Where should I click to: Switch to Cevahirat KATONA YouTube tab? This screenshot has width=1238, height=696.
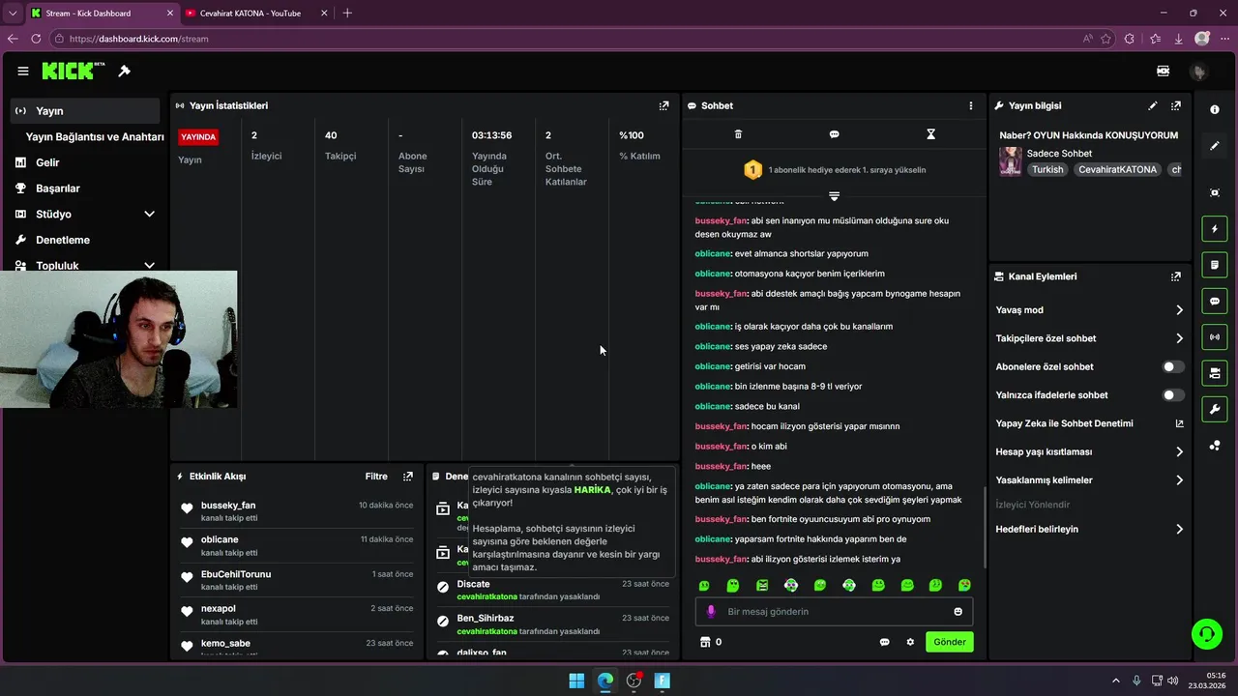pos(255,14)
